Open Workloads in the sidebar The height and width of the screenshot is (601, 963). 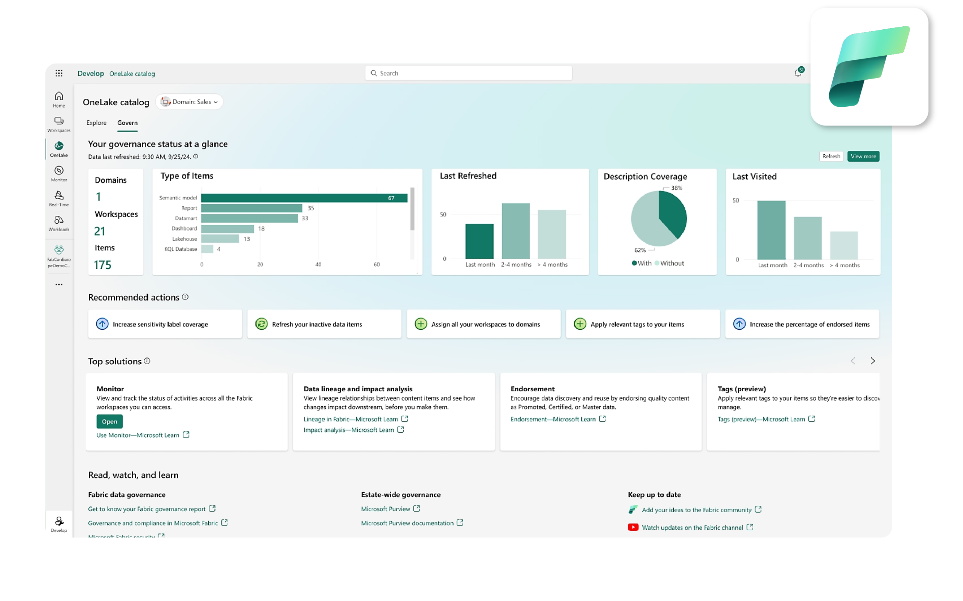[59, 223]
